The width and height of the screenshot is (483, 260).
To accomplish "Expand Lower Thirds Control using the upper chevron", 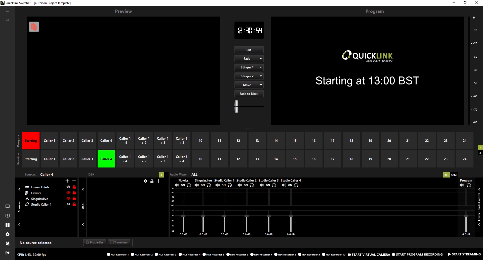I will point(479,189).
